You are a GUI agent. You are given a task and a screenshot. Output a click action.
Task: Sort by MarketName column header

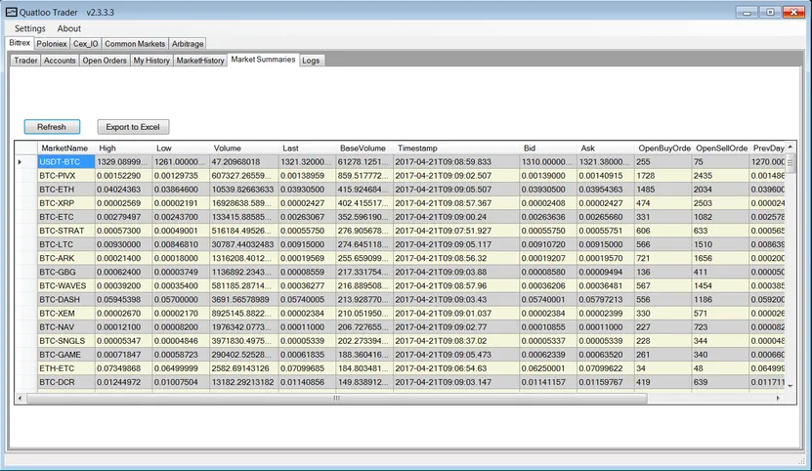point(66,149)
